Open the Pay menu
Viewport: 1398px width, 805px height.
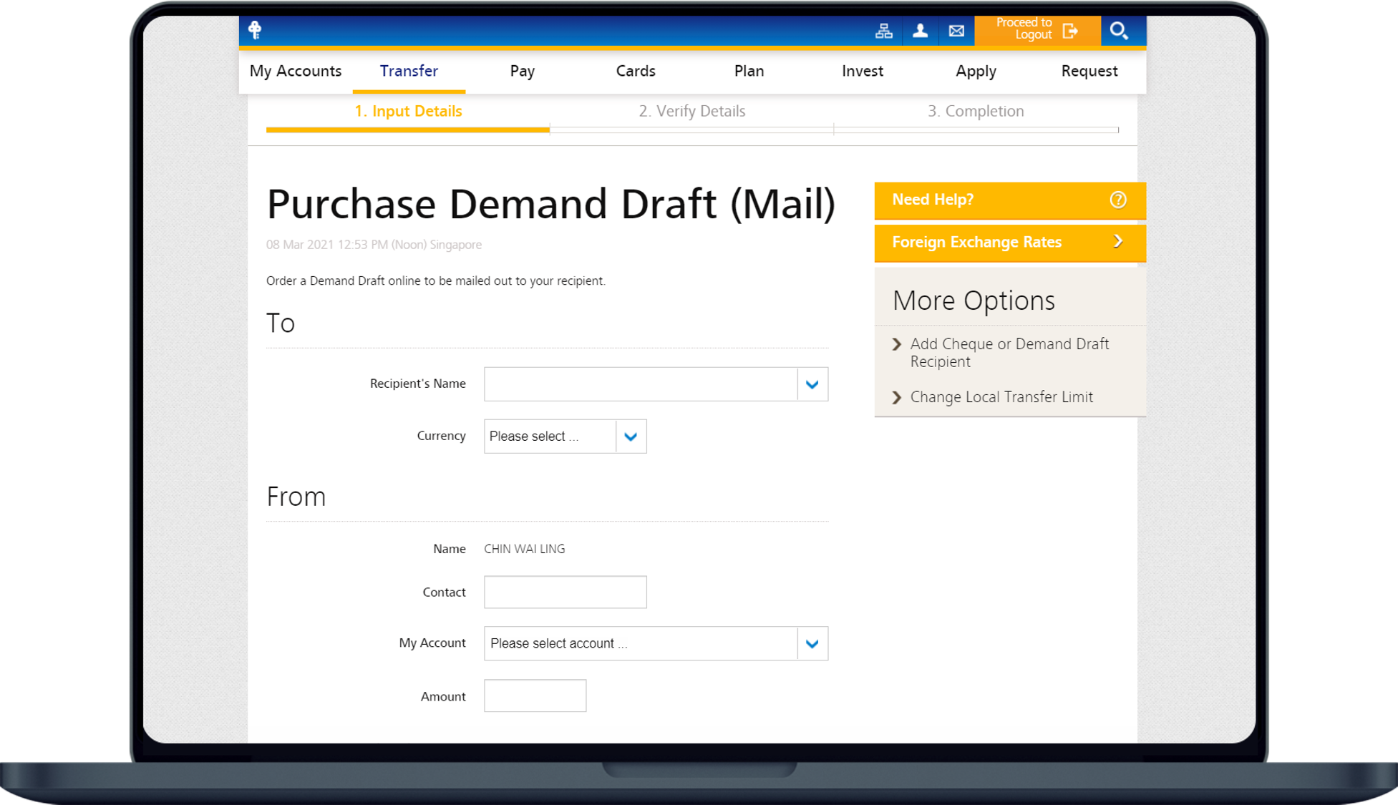point(522,71)
